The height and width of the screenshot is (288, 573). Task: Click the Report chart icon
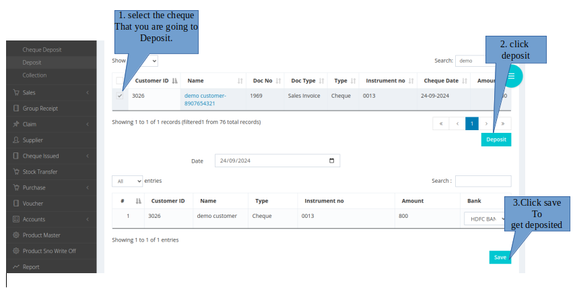click(x=16, y=267)
